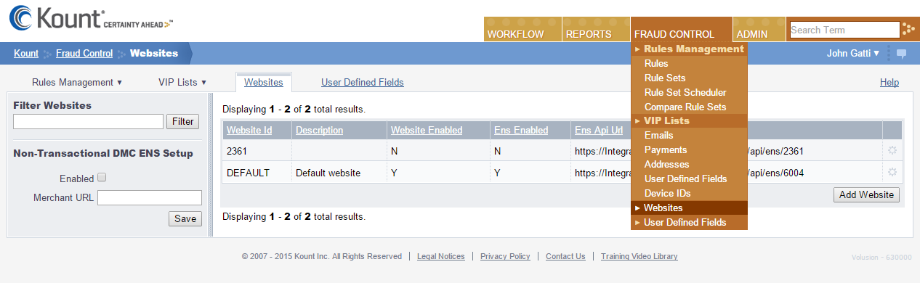Expand the VIP Lists dropdown tab

point(182,82)
